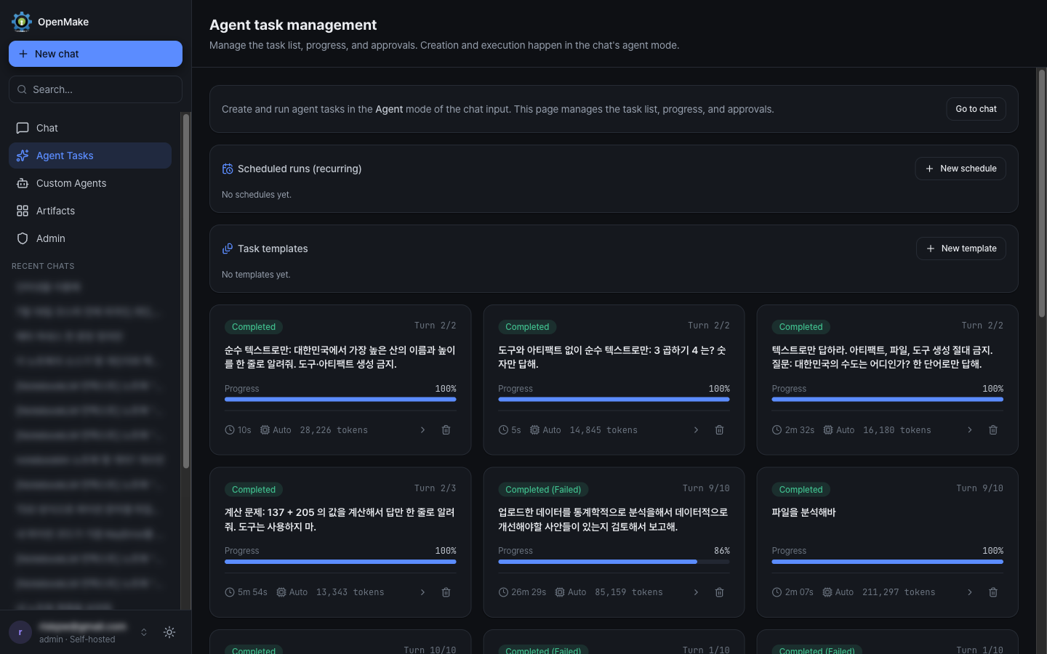Click the OpenMake logo icon
The image size is (1047, 654).
[22, 22]
